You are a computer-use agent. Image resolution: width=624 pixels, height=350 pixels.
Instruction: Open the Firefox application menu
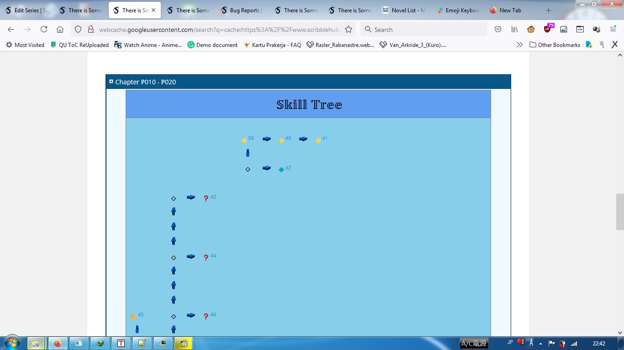click(x=613, y=30)
